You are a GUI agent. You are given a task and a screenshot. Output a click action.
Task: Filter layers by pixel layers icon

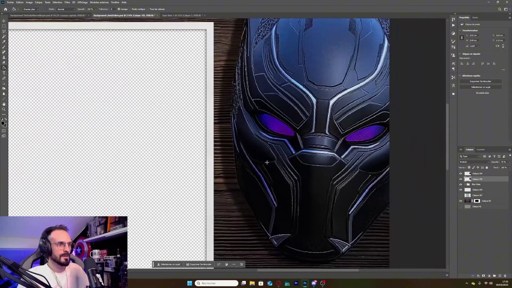tap(485, 156)
